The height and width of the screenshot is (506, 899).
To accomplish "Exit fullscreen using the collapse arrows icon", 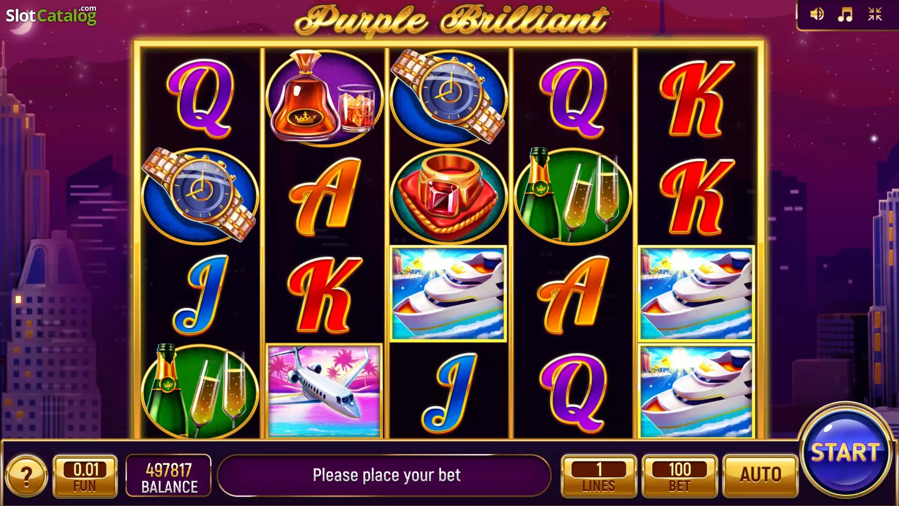I will (875, 15).
